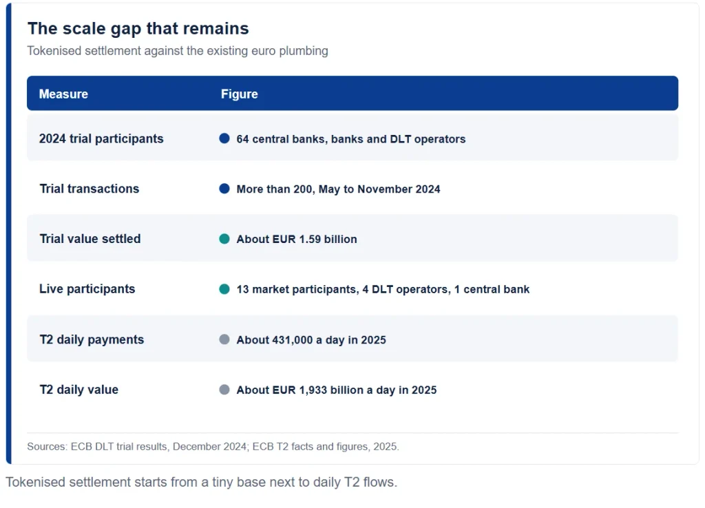Select the Trial transactions row label

(x=89, y=189)
